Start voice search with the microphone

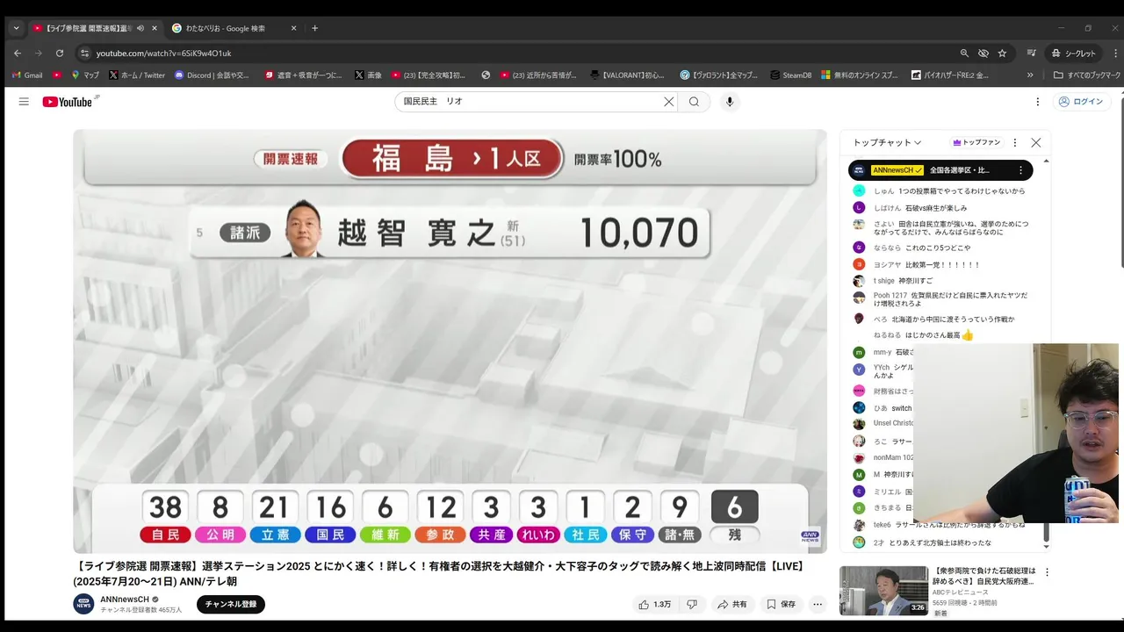point(729,102)
